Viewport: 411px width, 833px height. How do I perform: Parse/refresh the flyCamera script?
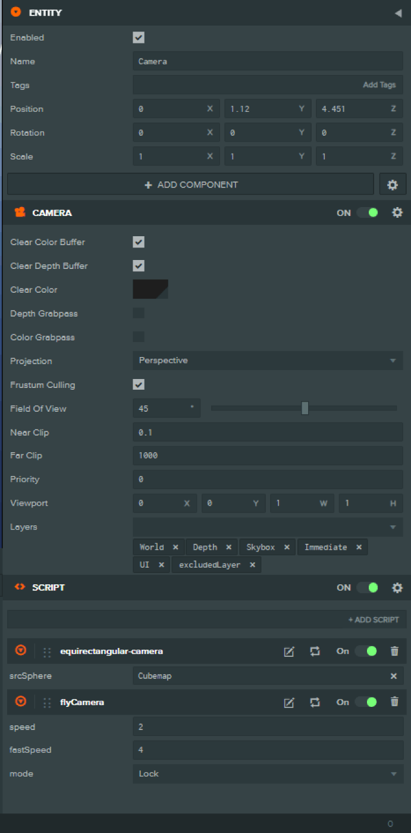pos(315,703)
